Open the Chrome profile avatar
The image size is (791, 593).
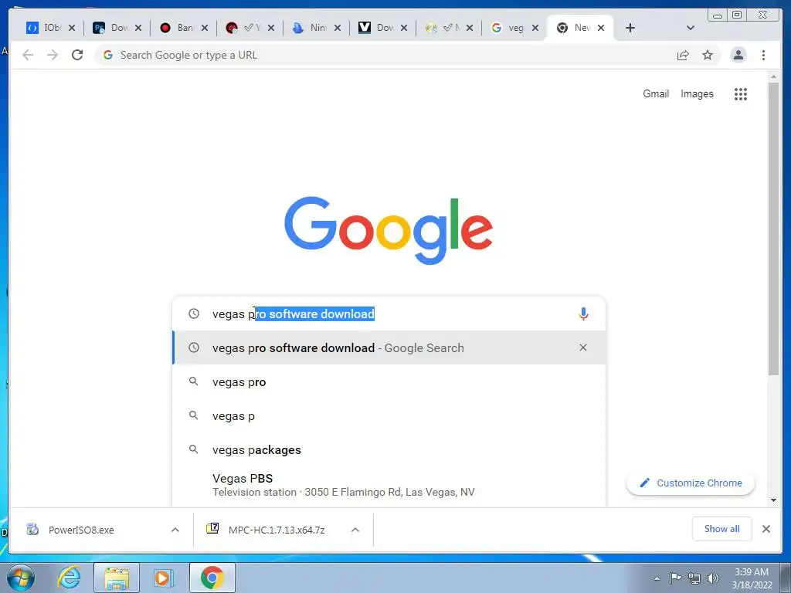point(738,55)
